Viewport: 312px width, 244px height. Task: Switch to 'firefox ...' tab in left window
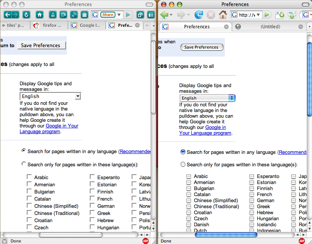[x=49, y=25]
